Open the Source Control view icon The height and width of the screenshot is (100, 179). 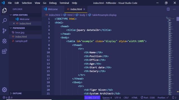[4, 31]
